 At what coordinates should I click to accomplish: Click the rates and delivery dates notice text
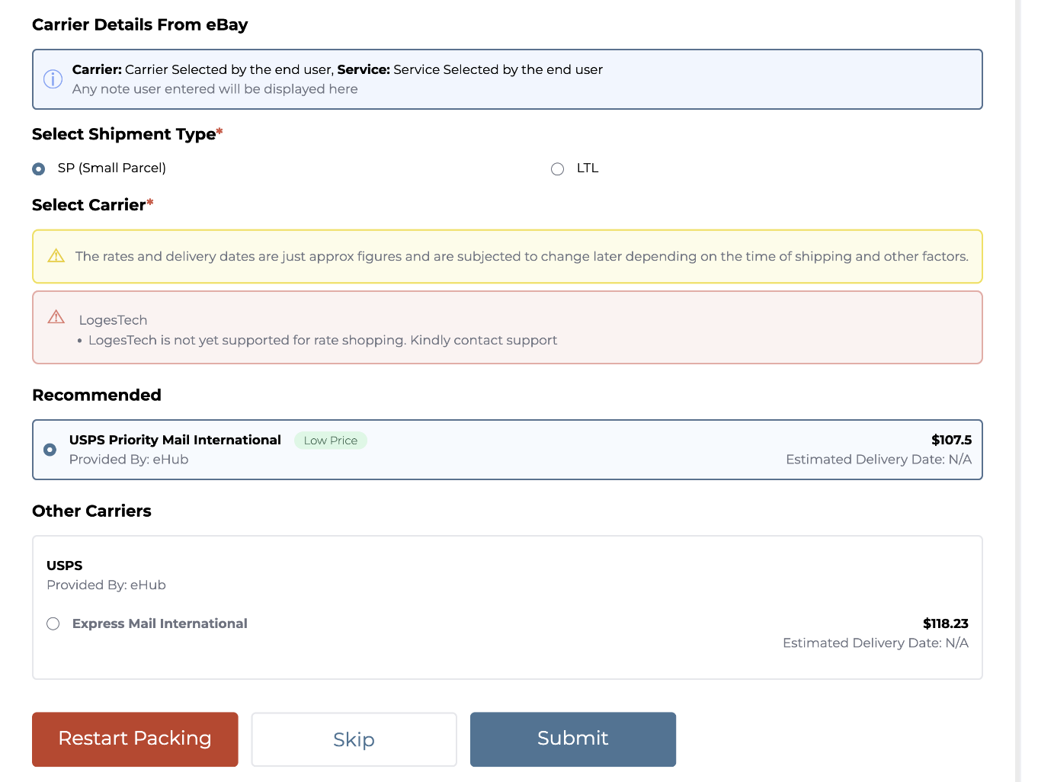pyautogui.click(x=521, y=256)
